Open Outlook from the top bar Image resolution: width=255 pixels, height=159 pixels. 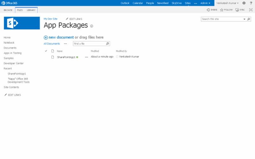(125, 3)
